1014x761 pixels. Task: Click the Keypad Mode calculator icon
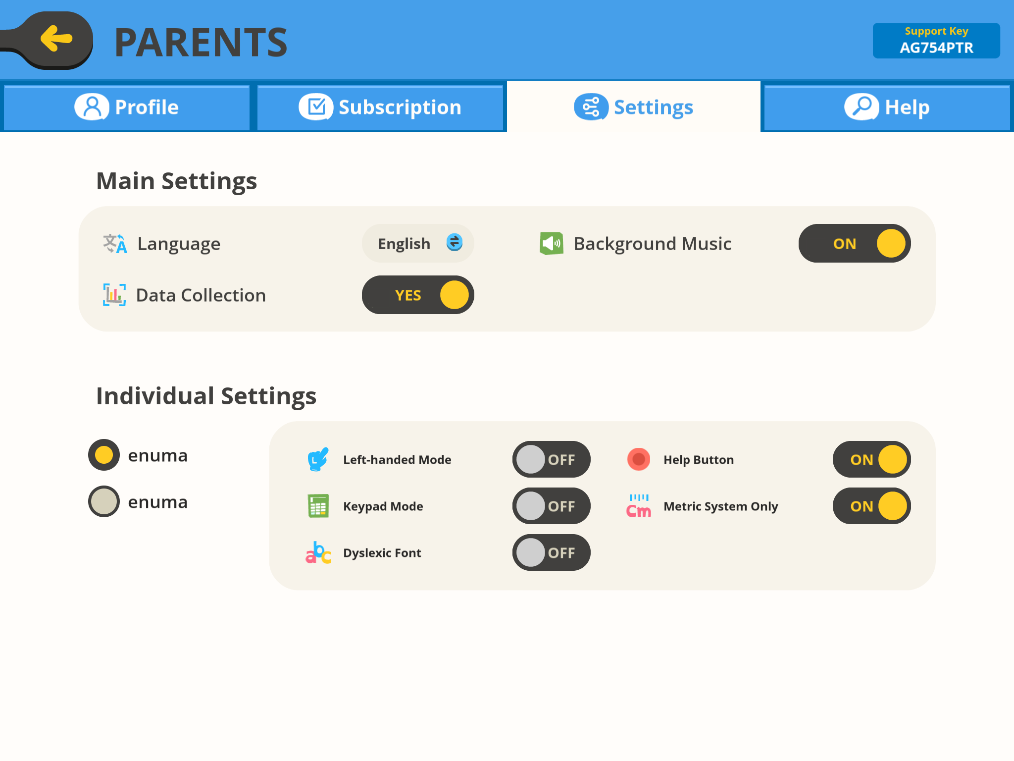[318, 506]
